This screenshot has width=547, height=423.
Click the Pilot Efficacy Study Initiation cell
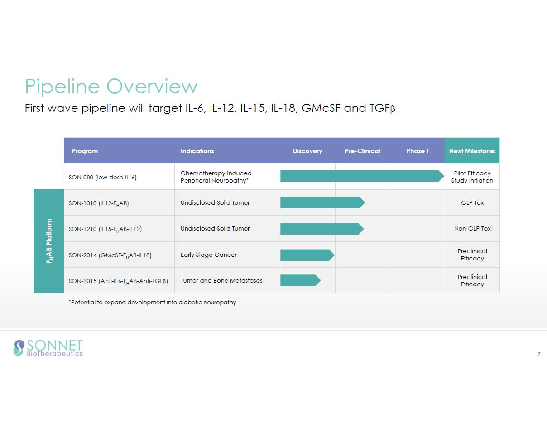[x=472, y=177]
